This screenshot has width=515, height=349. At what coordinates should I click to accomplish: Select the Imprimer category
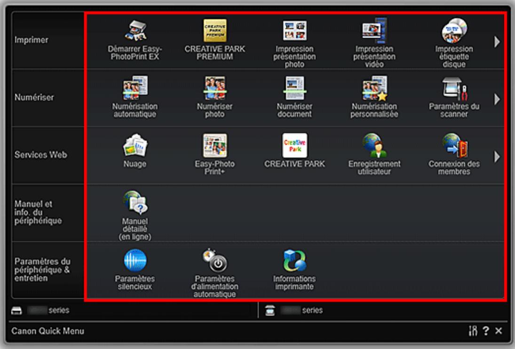[x=48, y=40]
